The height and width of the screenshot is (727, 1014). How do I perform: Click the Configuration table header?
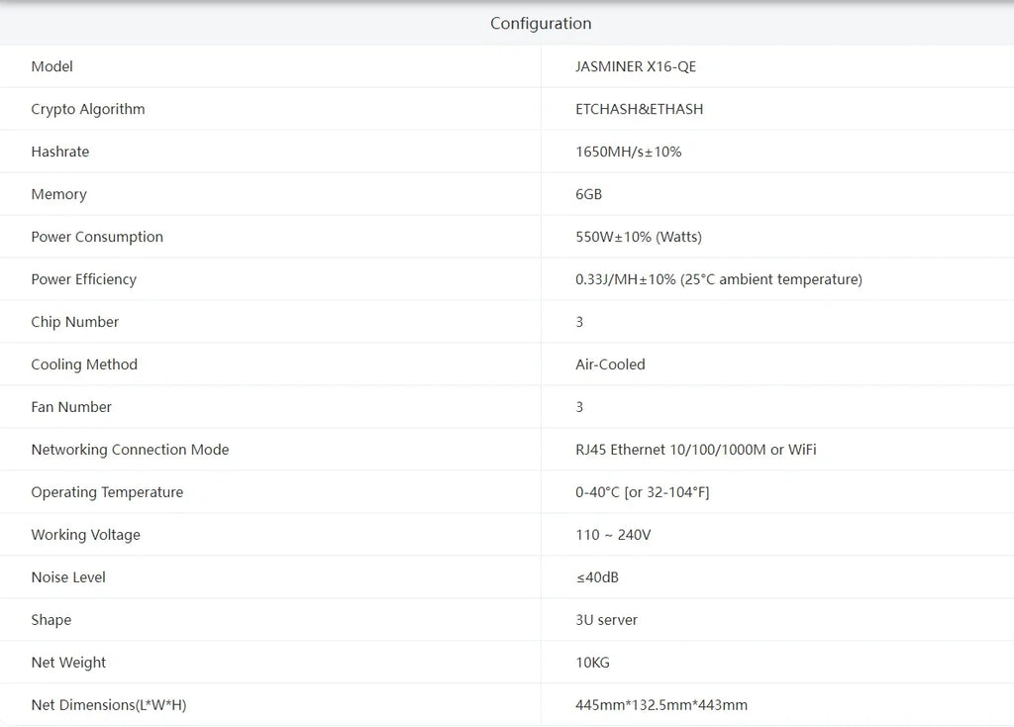click(x=541, y=24)
